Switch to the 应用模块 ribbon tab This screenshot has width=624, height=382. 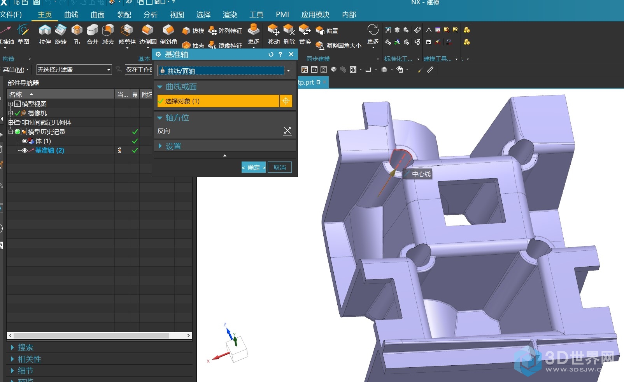pyautogui.click(x=316, y=14)
